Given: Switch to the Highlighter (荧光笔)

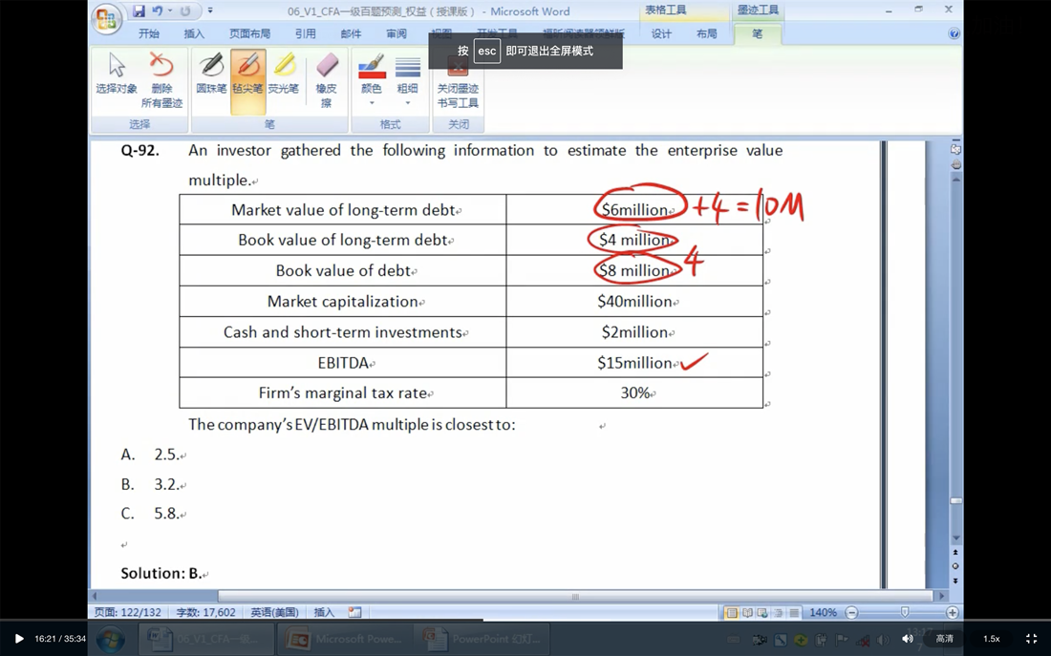Looking at the screenshot, I should click(284, 74).
